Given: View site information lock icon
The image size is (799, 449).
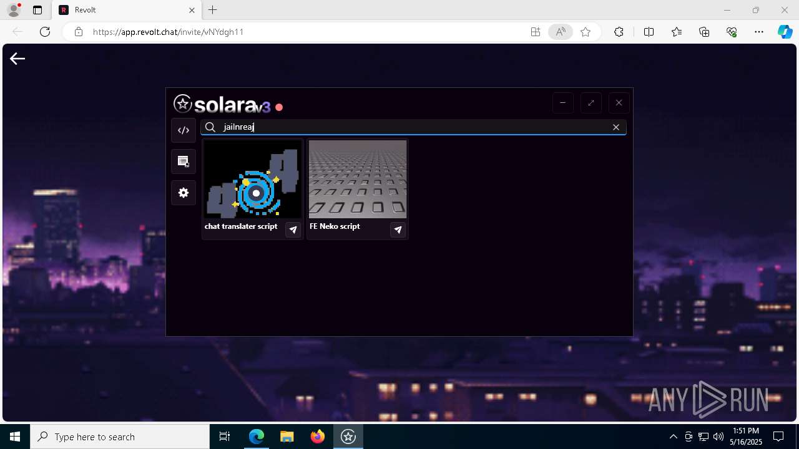Looking at the screenshot, I should click(x=79, y=32).
